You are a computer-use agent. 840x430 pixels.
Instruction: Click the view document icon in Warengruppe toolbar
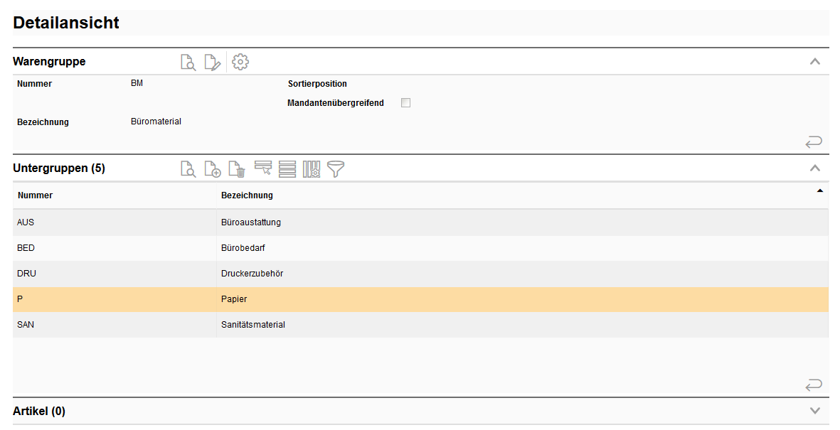click(x=188, y=62)
